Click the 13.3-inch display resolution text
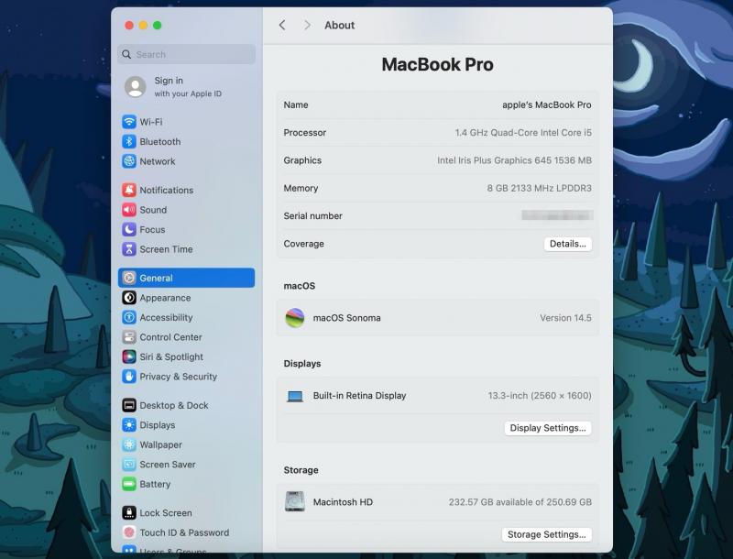This screenshot has height=559, width=733. point(540,396)
